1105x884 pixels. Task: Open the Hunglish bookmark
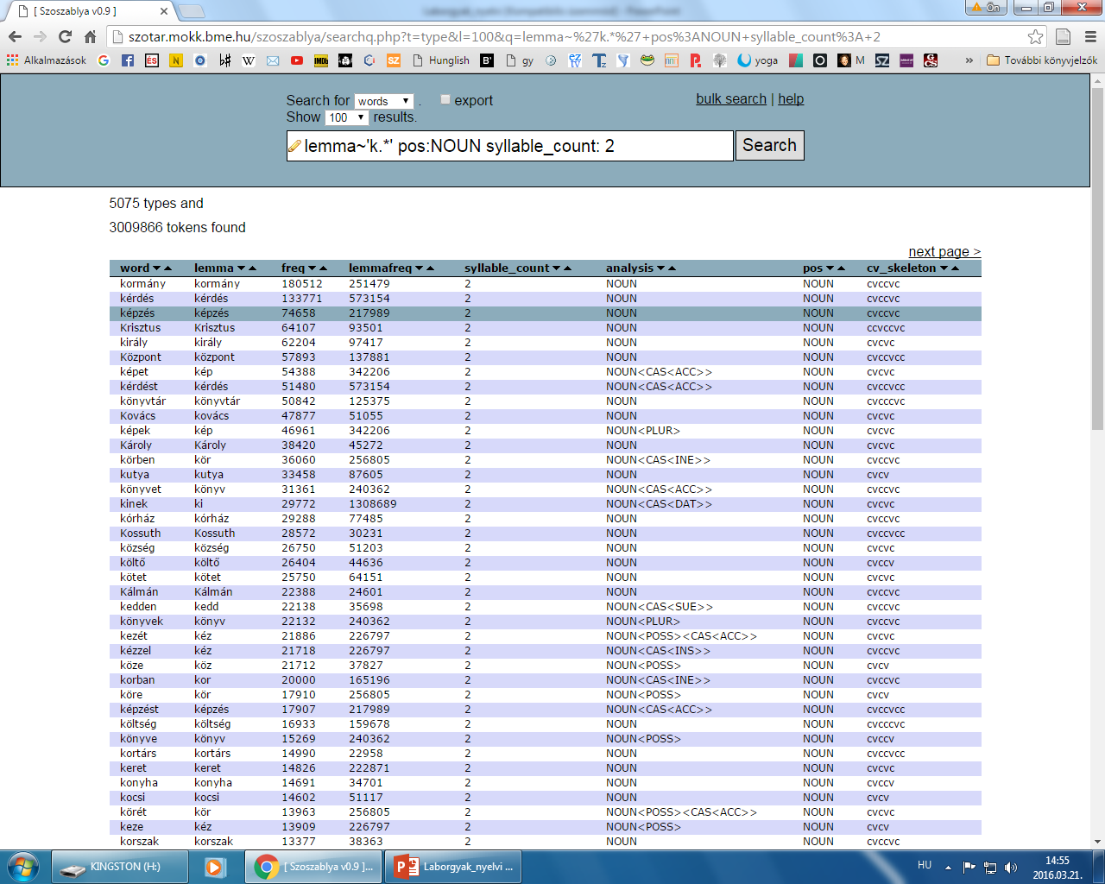(x=441, y=60)
